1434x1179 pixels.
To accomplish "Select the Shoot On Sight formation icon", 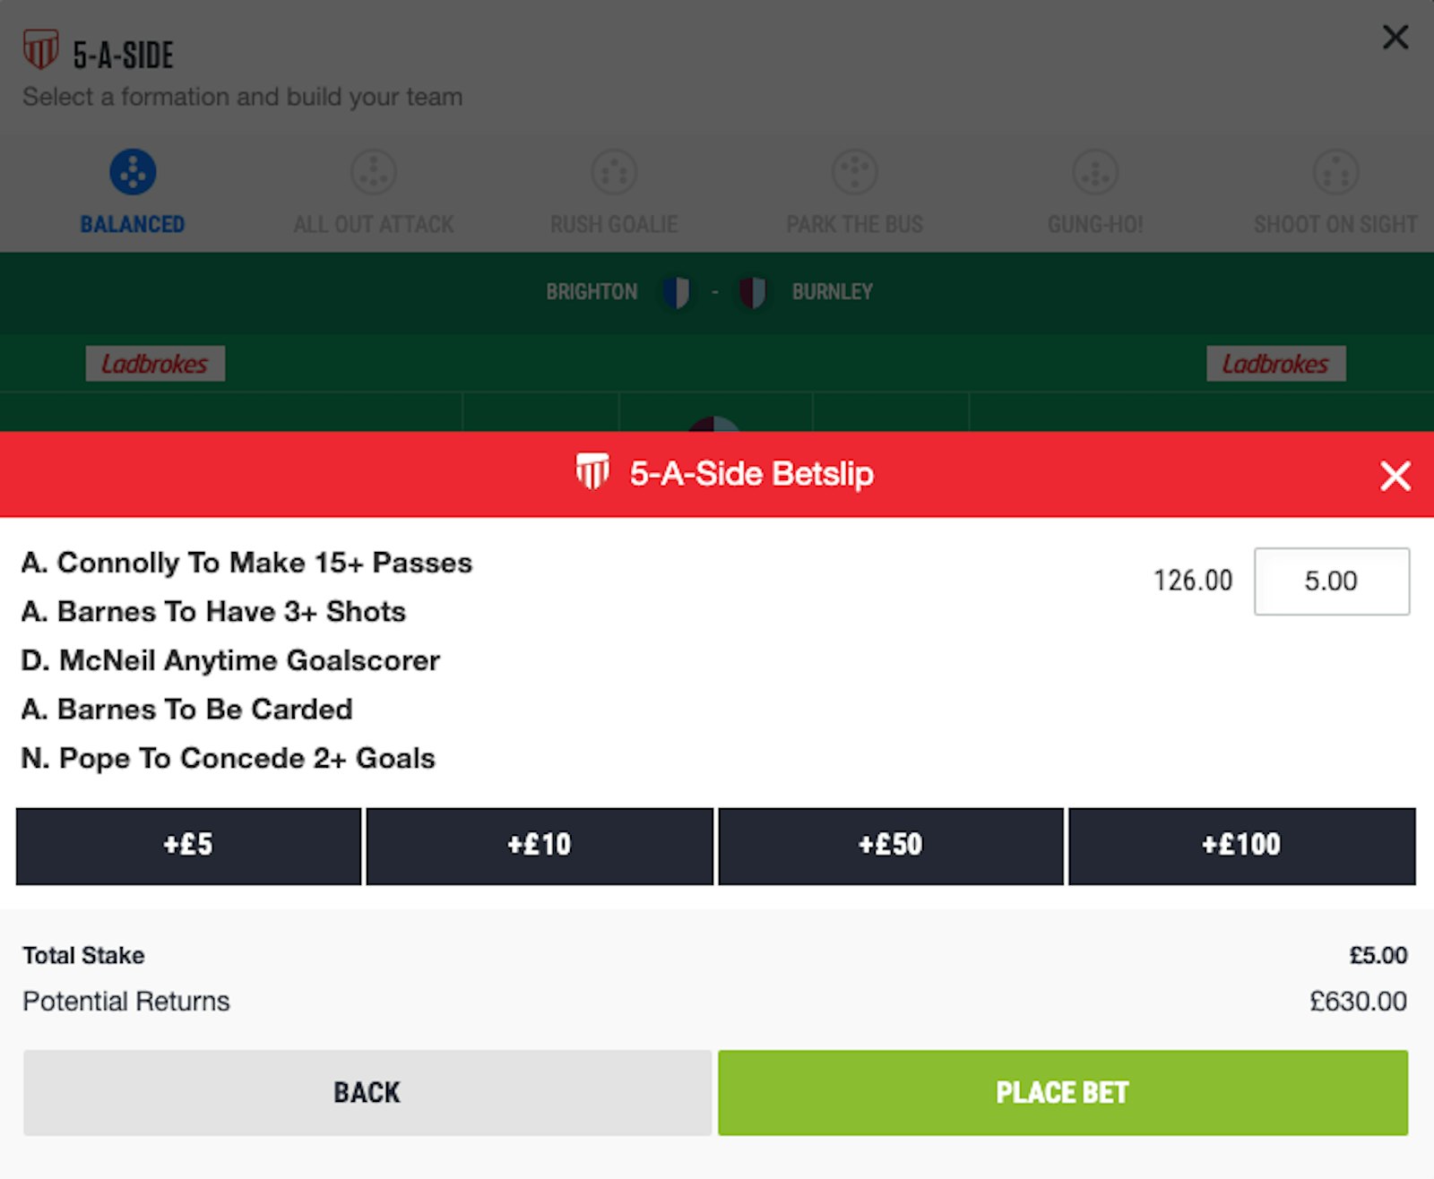I will point(1335,172).
